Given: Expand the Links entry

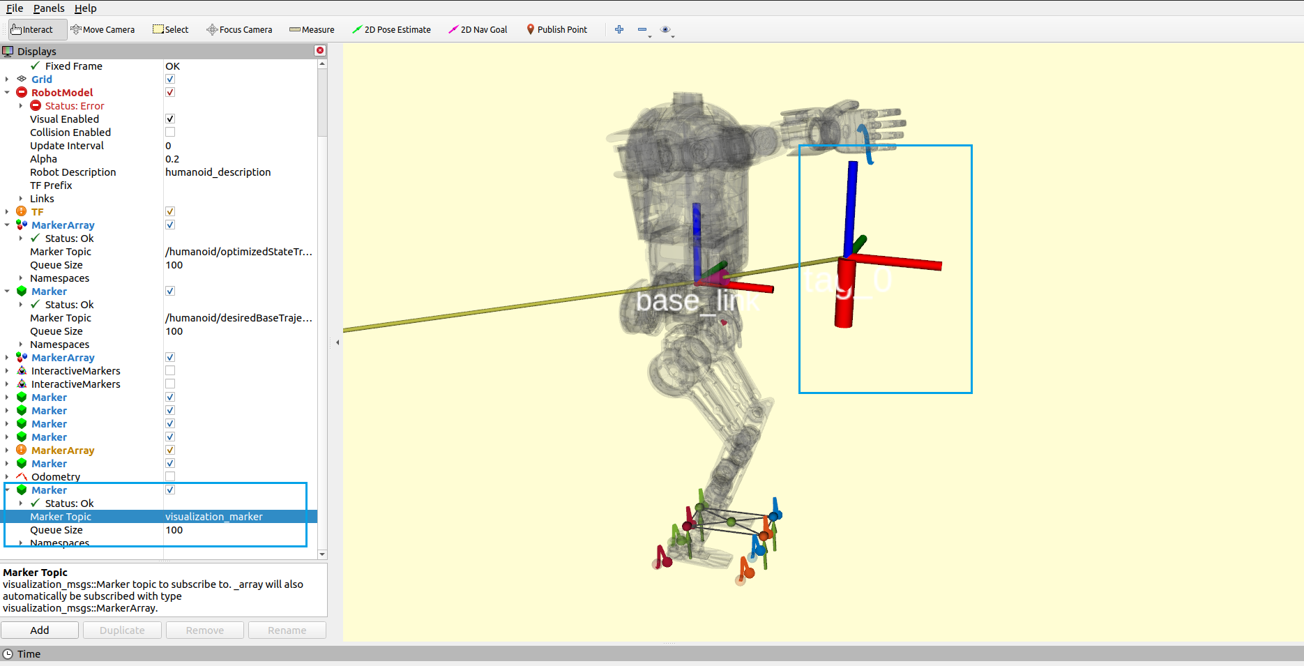Looking at the screenshot, I should coord(21,198).
